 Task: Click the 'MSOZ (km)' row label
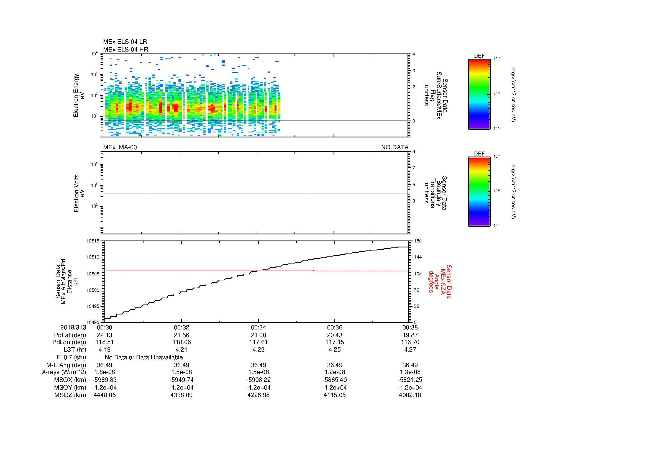[70, 395]
